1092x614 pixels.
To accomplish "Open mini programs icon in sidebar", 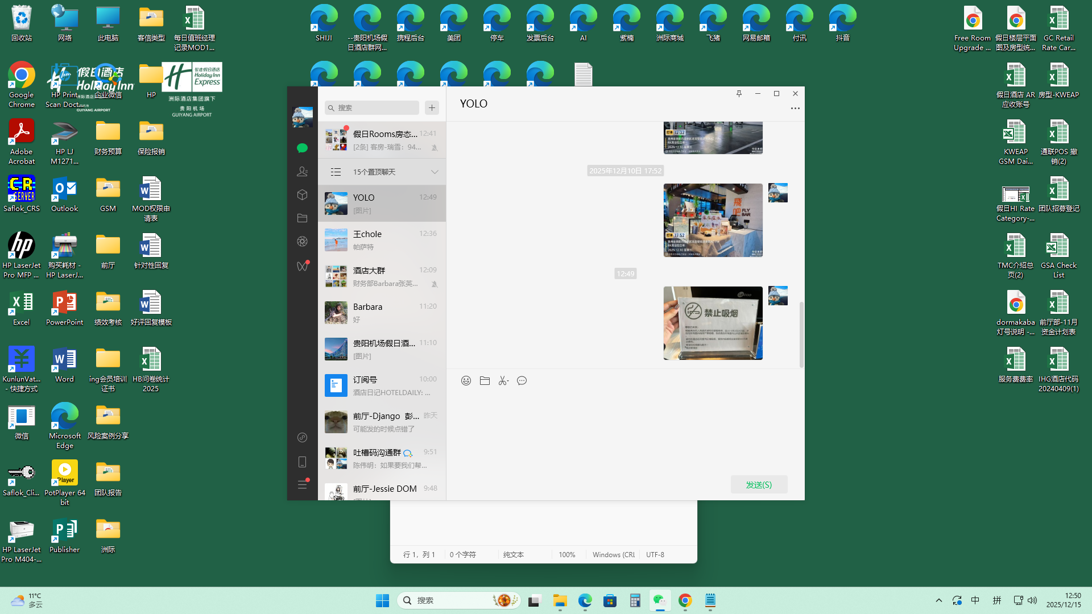I will click(302, 438).
